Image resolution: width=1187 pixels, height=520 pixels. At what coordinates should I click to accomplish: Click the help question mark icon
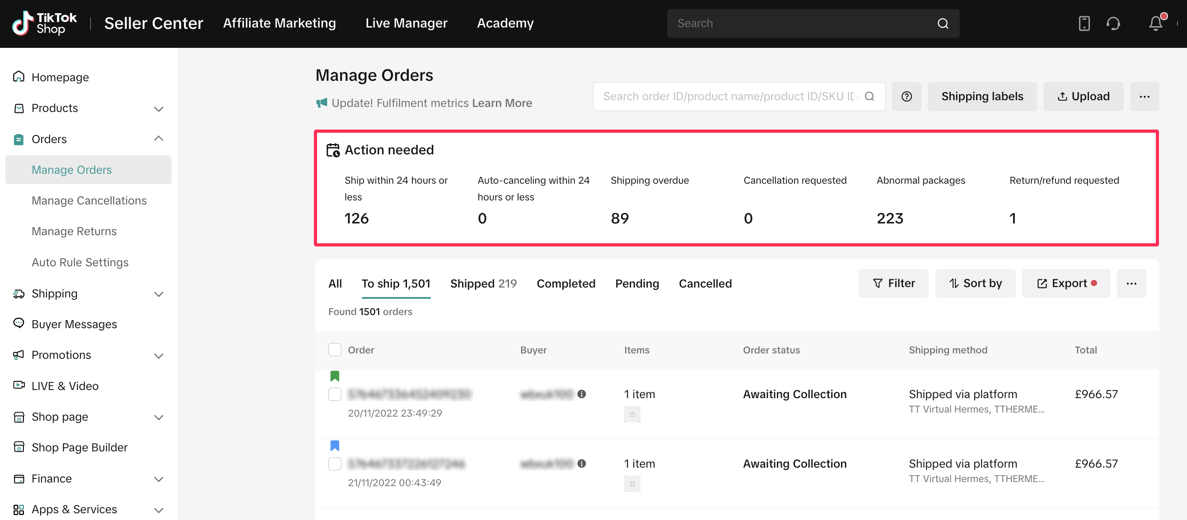click(x=907, y=96)
